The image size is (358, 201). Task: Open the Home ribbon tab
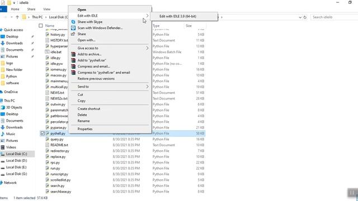[15, 9]
